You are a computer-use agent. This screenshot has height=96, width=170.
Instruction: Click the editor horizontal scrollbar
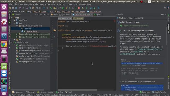click(78, 90)
